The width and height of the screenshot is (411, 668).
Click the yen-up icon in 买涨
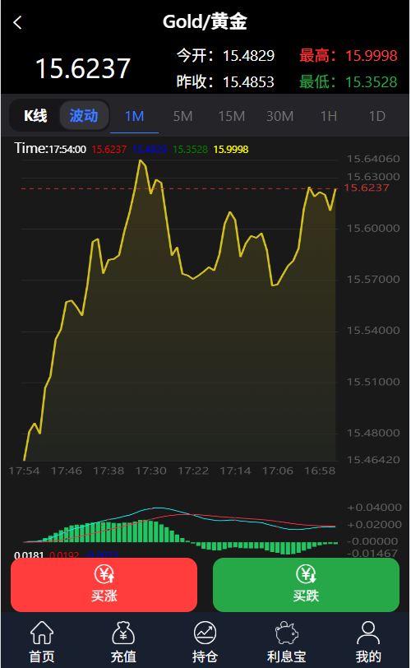pyautogui.click(x=104, y=574)
